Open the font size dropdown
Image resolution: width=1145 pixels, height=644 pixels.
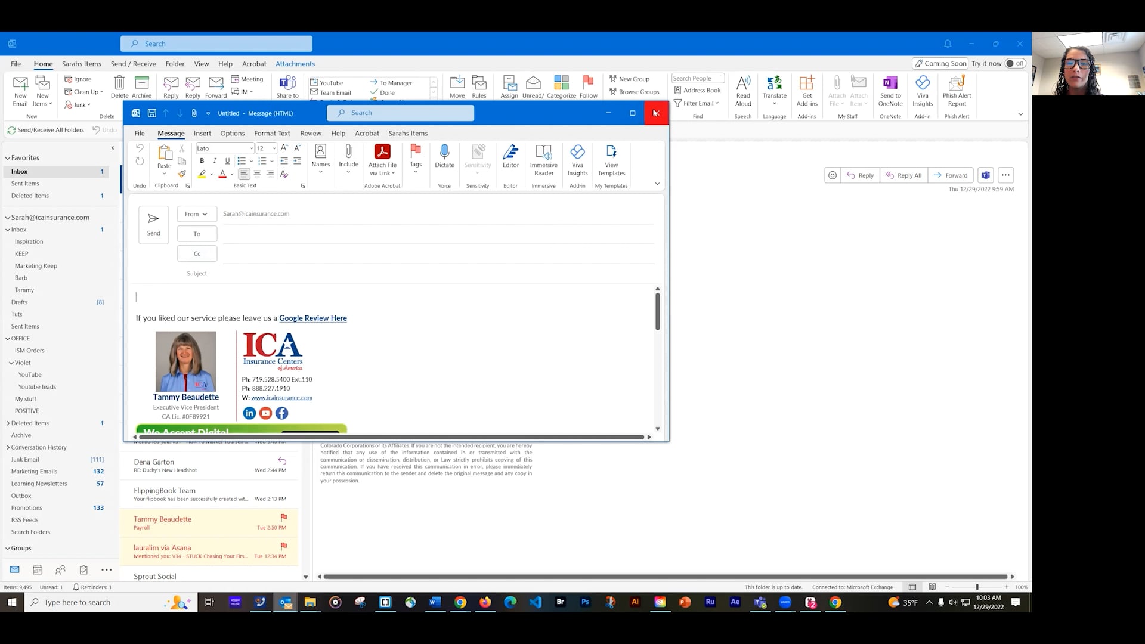pos(274,148)
